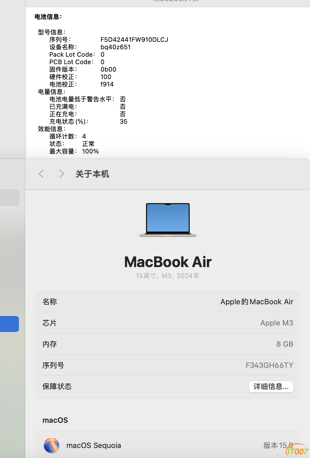Image resolution: width=310 pixels, height=458 pixels.
Task: Click the 名称 row label
Action: point(50,302)
